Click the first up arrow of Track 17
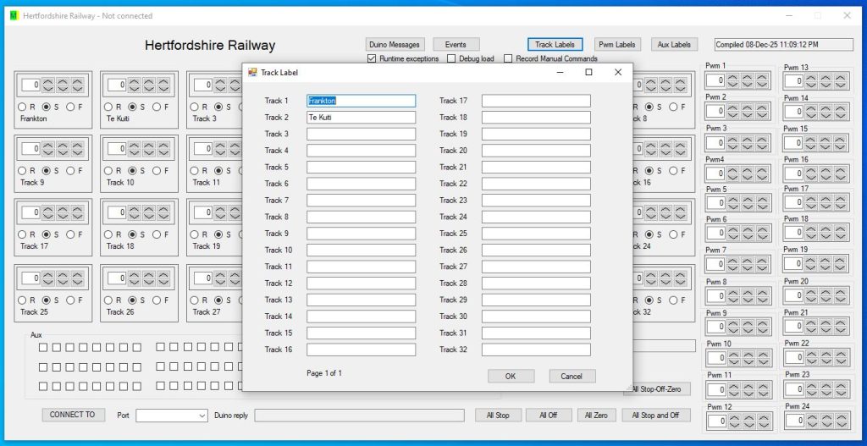 pos(47,208)
